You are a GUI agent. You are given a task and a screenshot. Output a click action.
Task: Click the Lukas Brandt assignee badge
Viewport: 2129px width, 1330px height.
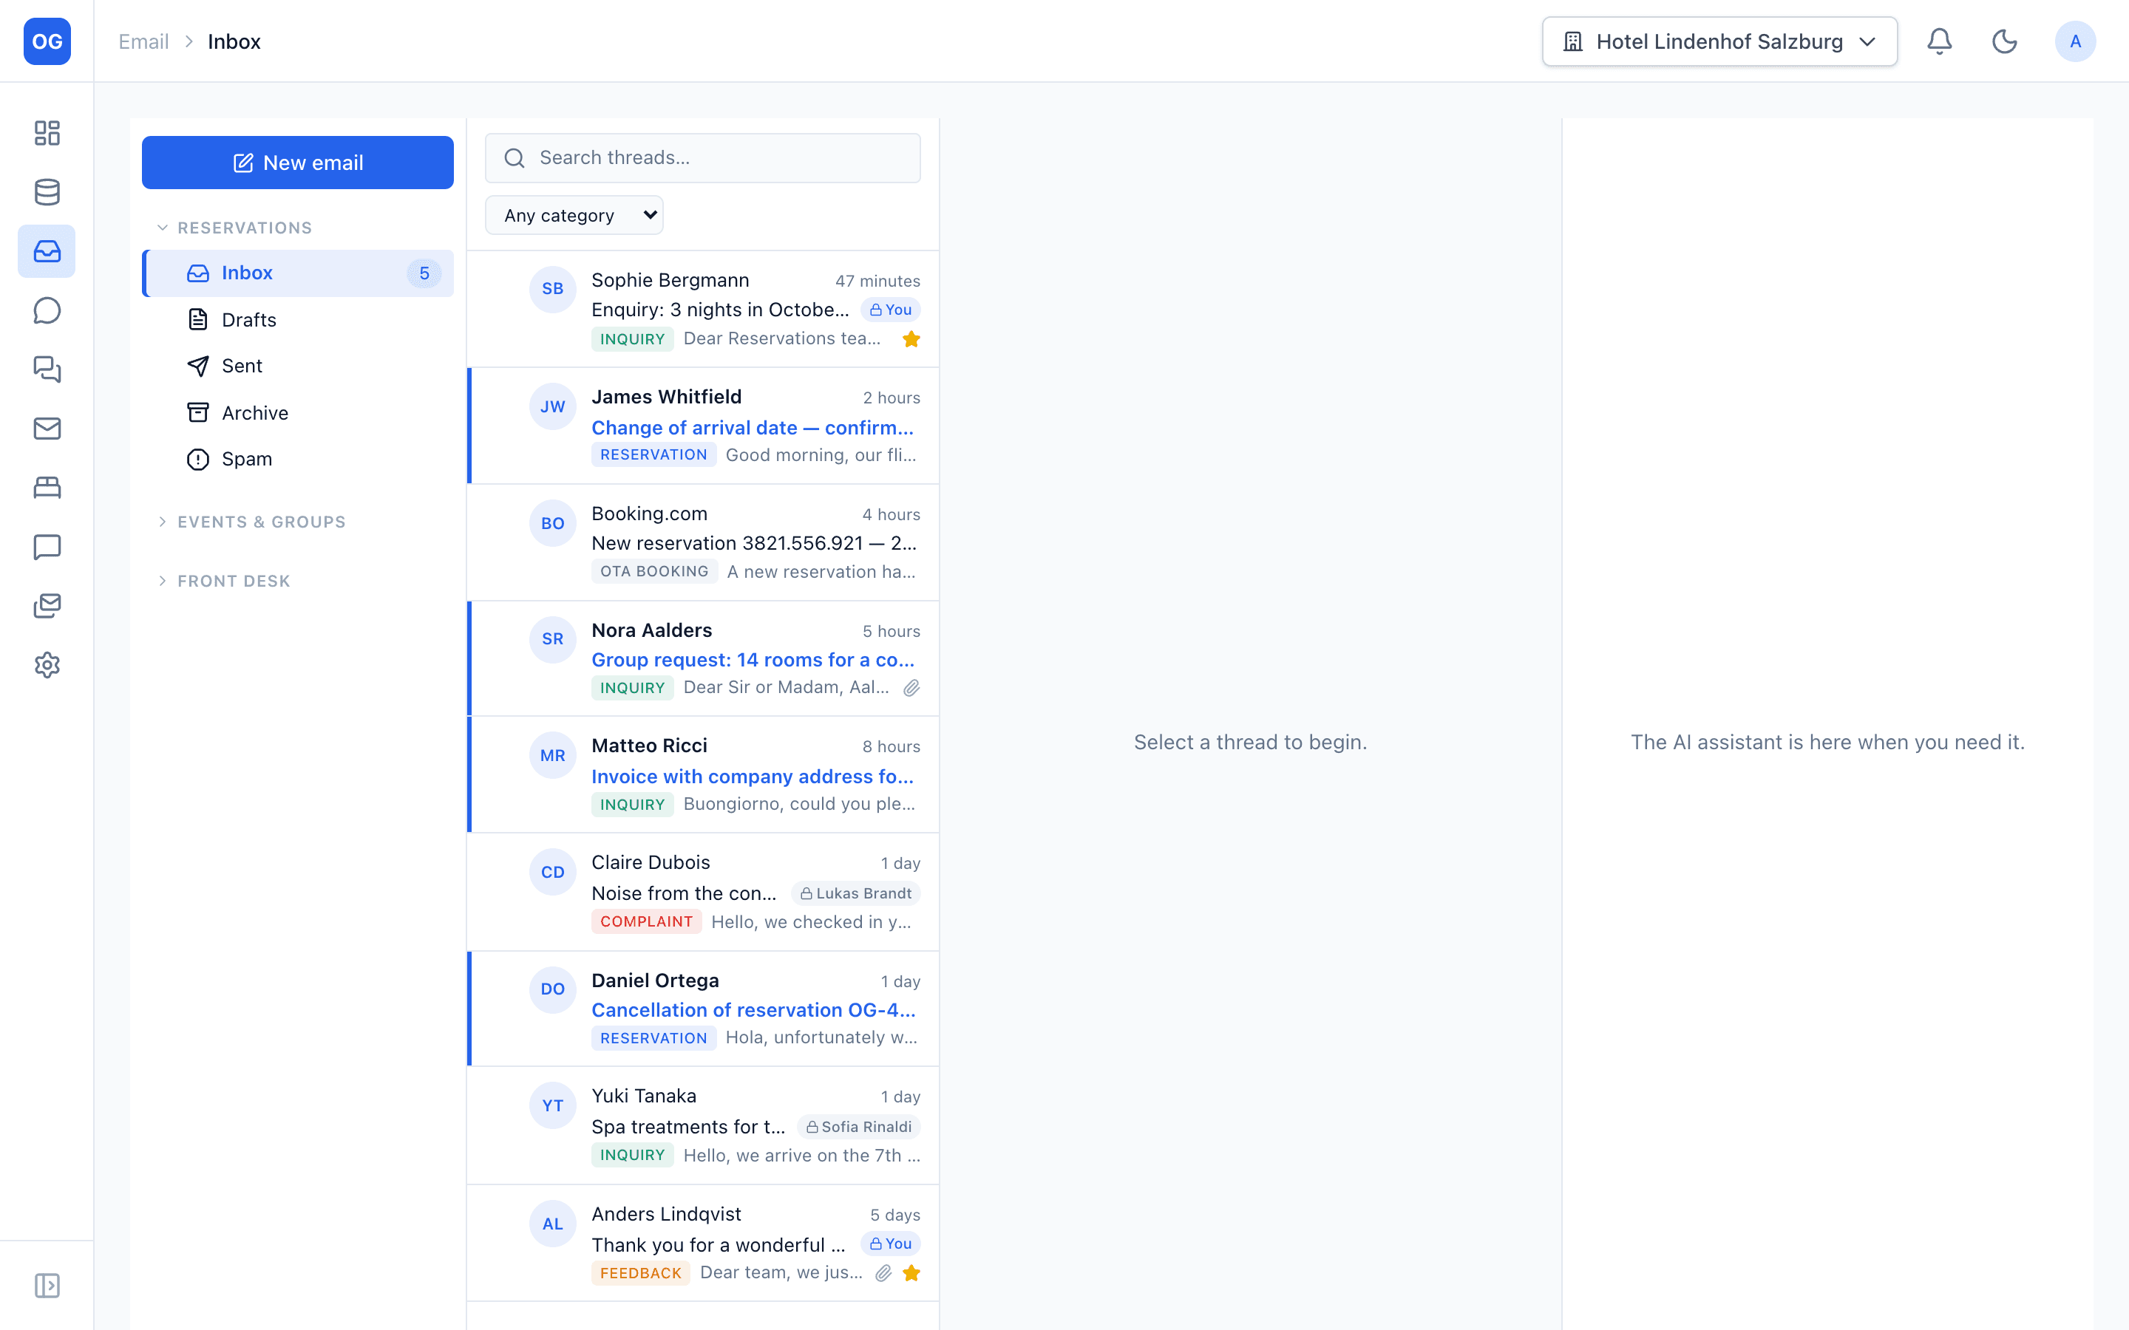(856, 894)
